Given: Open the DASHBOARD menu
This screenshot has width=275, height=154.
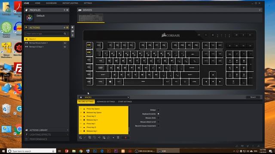Looking at the screenshot, I should coord(51,3).
